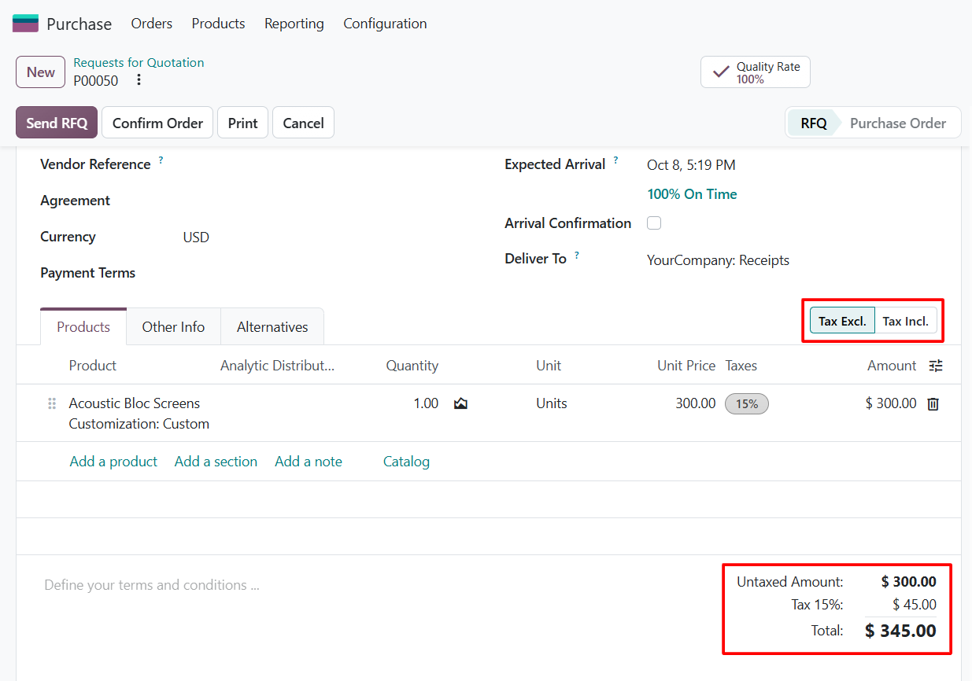Click the 15% tax tag on the line

coord(746,404)
